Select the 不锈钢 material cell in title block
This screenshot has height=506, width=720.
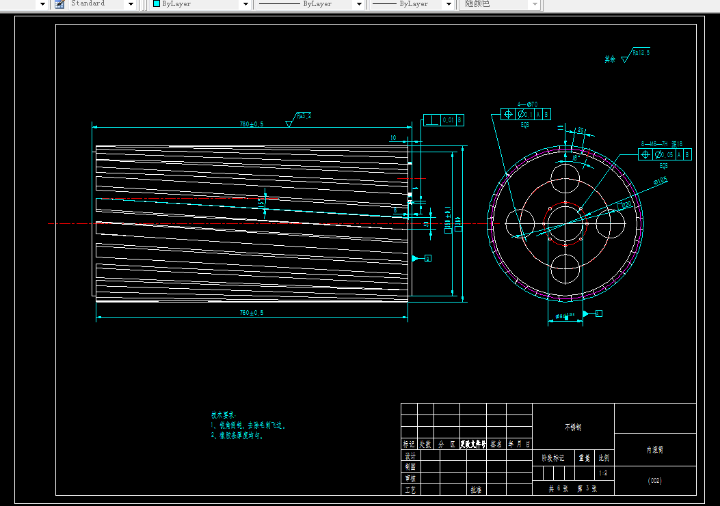pos(573,427)
